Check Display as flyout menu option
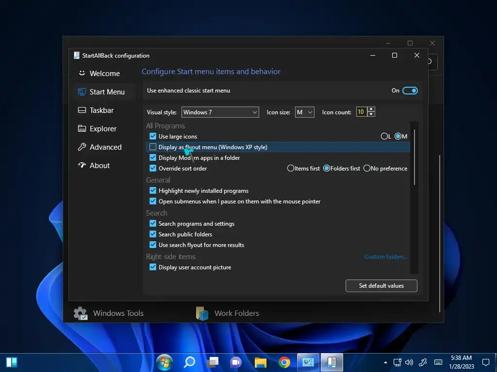This screenshot has height=372, width=497. pyautogui.click(x=153, y=147)
